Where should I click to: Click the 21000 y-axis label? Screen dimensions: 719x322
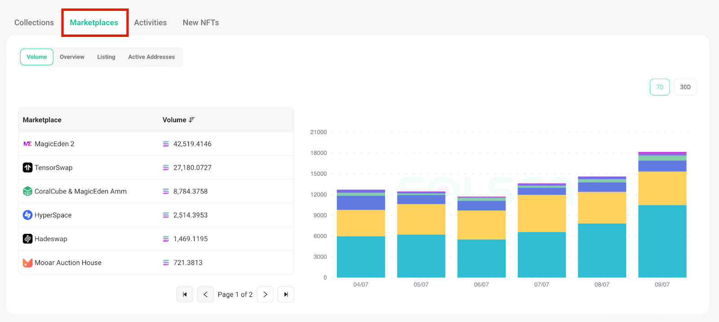(x=319, y=132)
